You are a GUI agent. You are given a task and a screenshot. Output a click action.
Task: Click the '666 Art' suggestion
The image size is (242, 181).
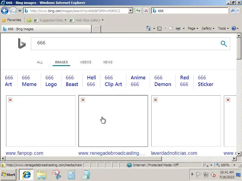(x=9, y=81)
